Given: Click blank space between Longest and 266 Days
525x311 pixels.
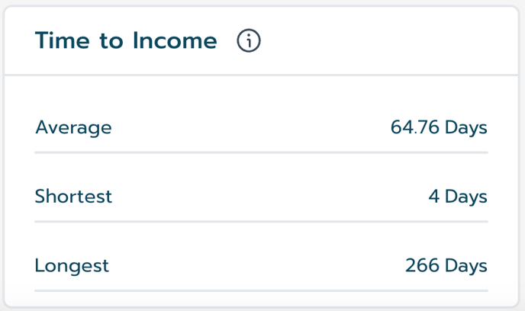Looking at the screenshot, I should (256, 266).
